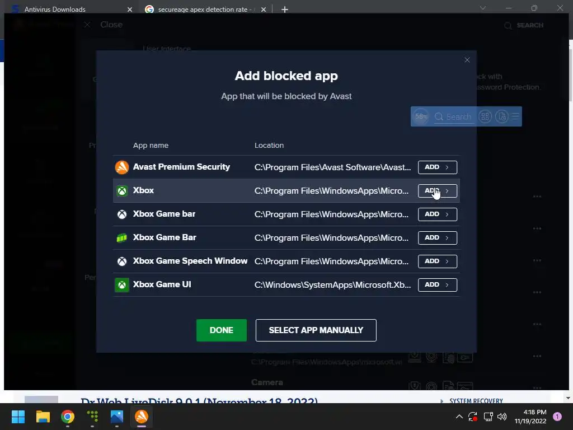The width and height of the screenshot is (573, 430).
Task: Open the clock and date panel
Action: tap(530, 417)
